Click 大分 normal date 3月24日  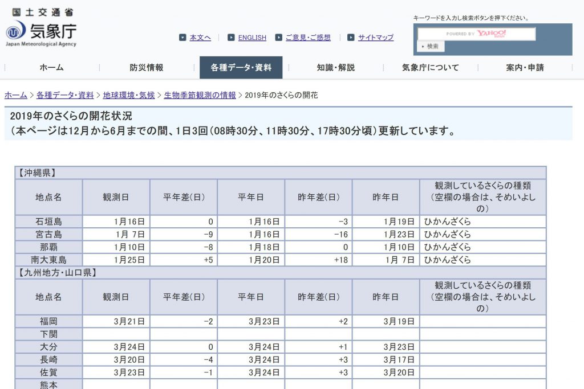(264, 347)
